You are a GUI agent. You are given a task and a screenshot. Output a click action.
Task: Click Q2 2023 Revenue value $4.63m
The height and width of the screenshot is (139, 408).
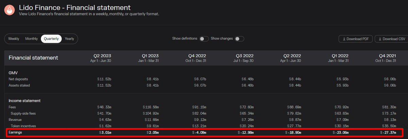point(105,120)
